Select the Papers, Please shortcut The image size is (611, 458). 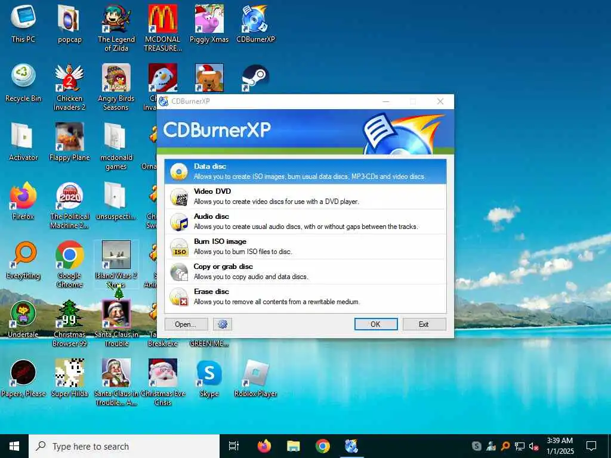[x=23, y=378]
